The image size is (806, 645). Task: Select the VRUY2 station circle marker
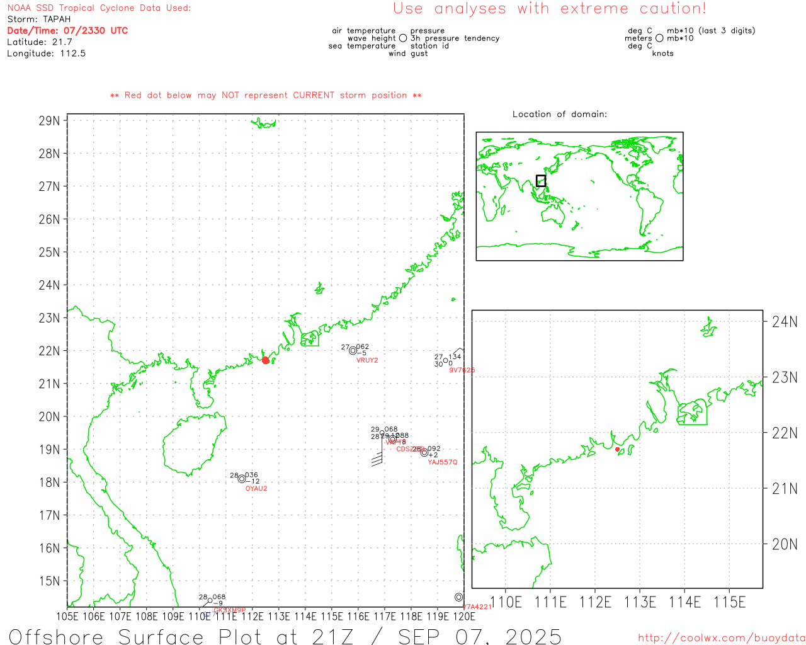353,351
